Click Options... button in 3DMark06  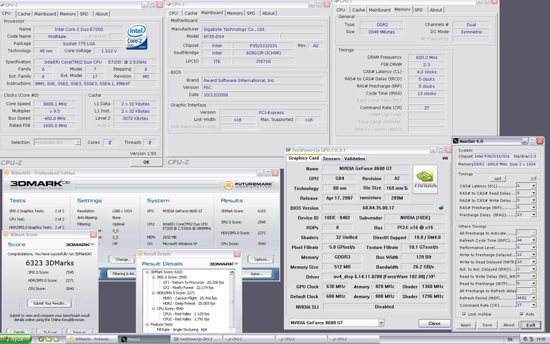(x=262, y=259)
